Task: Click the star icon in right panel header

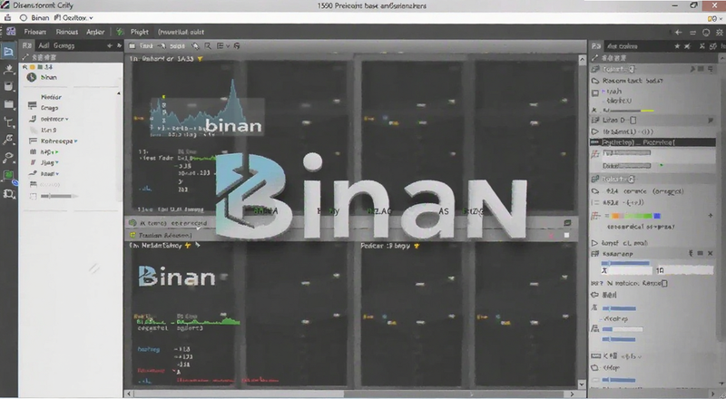Action: 677,46
